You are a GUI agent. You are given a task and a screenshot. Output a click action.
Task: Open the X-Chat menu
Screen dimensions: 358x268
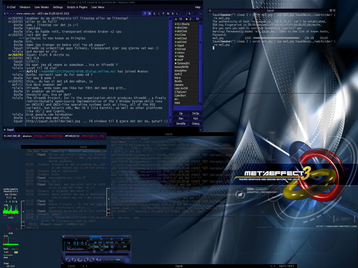(11, 7)
